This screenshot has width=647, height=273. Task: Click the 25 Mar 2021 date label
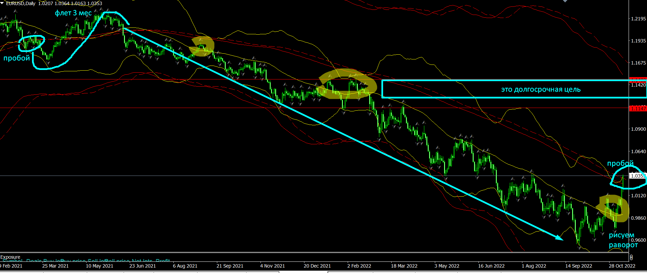point(56,266)
